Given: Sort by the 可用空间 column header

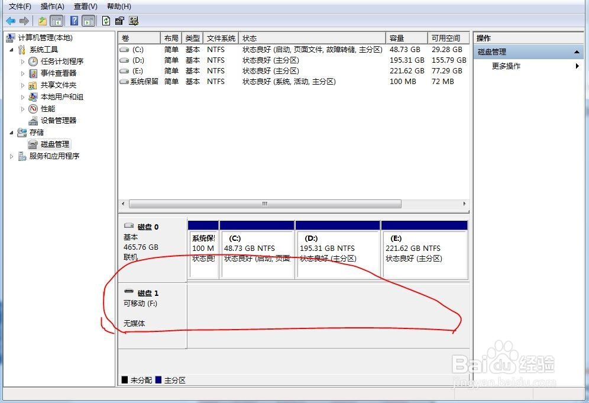Looking at the screenshot, I should coord(448,38).
